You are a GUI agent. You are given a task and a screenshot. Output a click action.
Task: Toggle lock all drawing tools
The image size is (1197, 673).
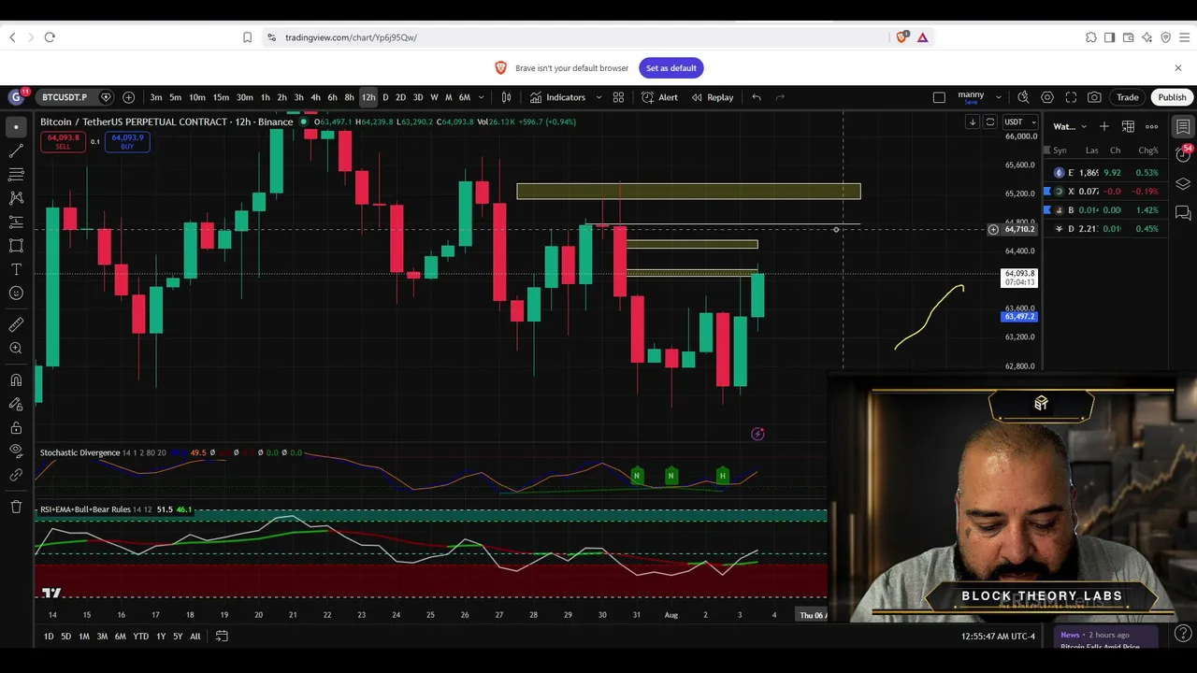16,428
